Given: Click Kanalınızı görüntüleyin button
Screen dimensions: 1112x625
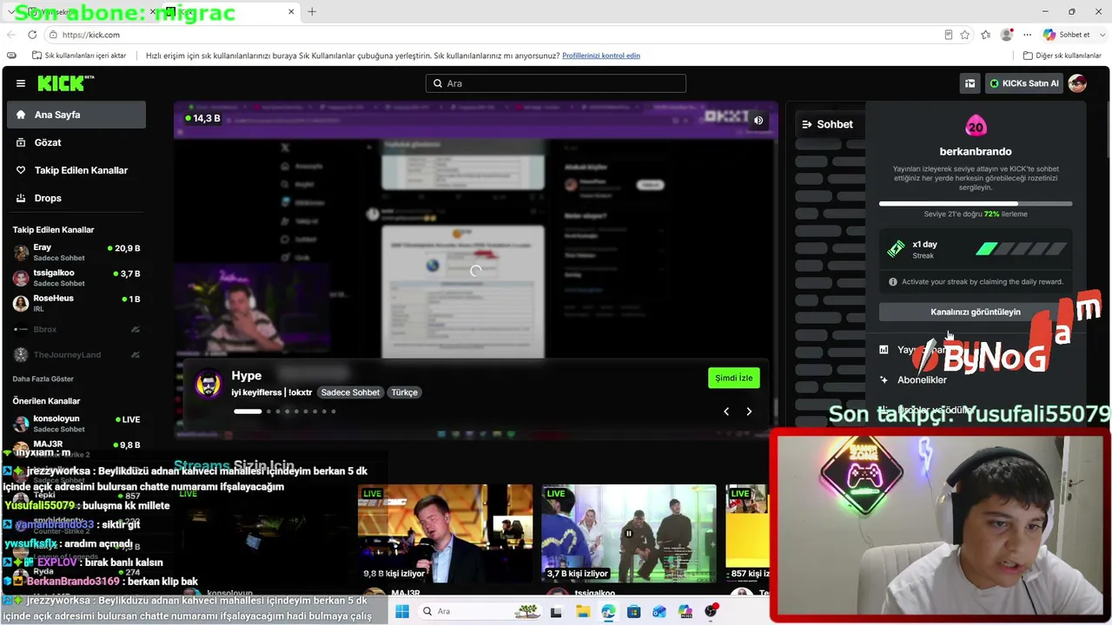Looking at the screenshot, I should pyautogui.click(x=976, y=312).
